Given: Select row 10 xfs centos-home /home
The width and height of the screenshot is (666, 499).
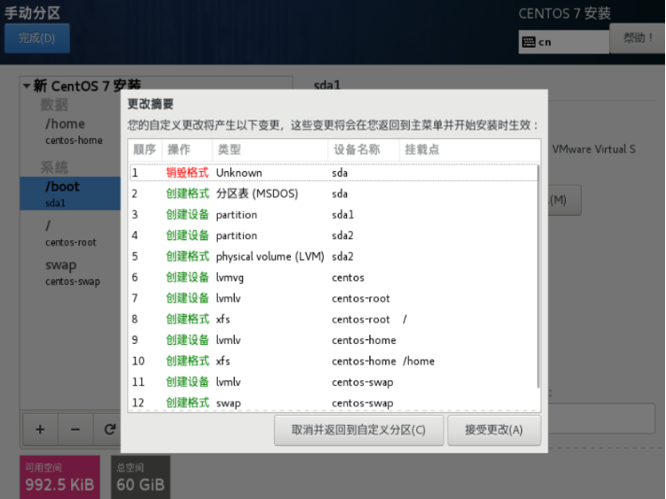Looking at the screenshot, I should [333, 361].
